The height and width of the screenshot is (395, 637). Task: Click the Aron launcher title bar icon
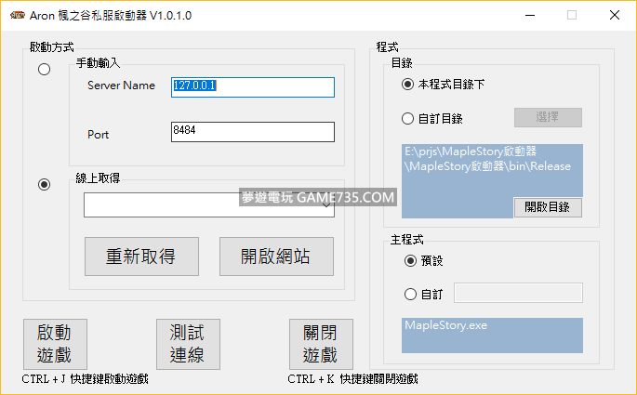pos(16,15)
